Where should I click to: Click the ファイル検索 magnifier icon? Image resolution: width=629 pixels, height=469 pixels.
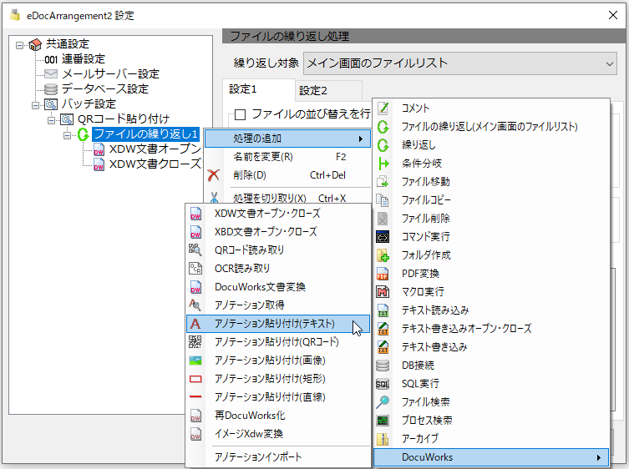pos(383,402)
